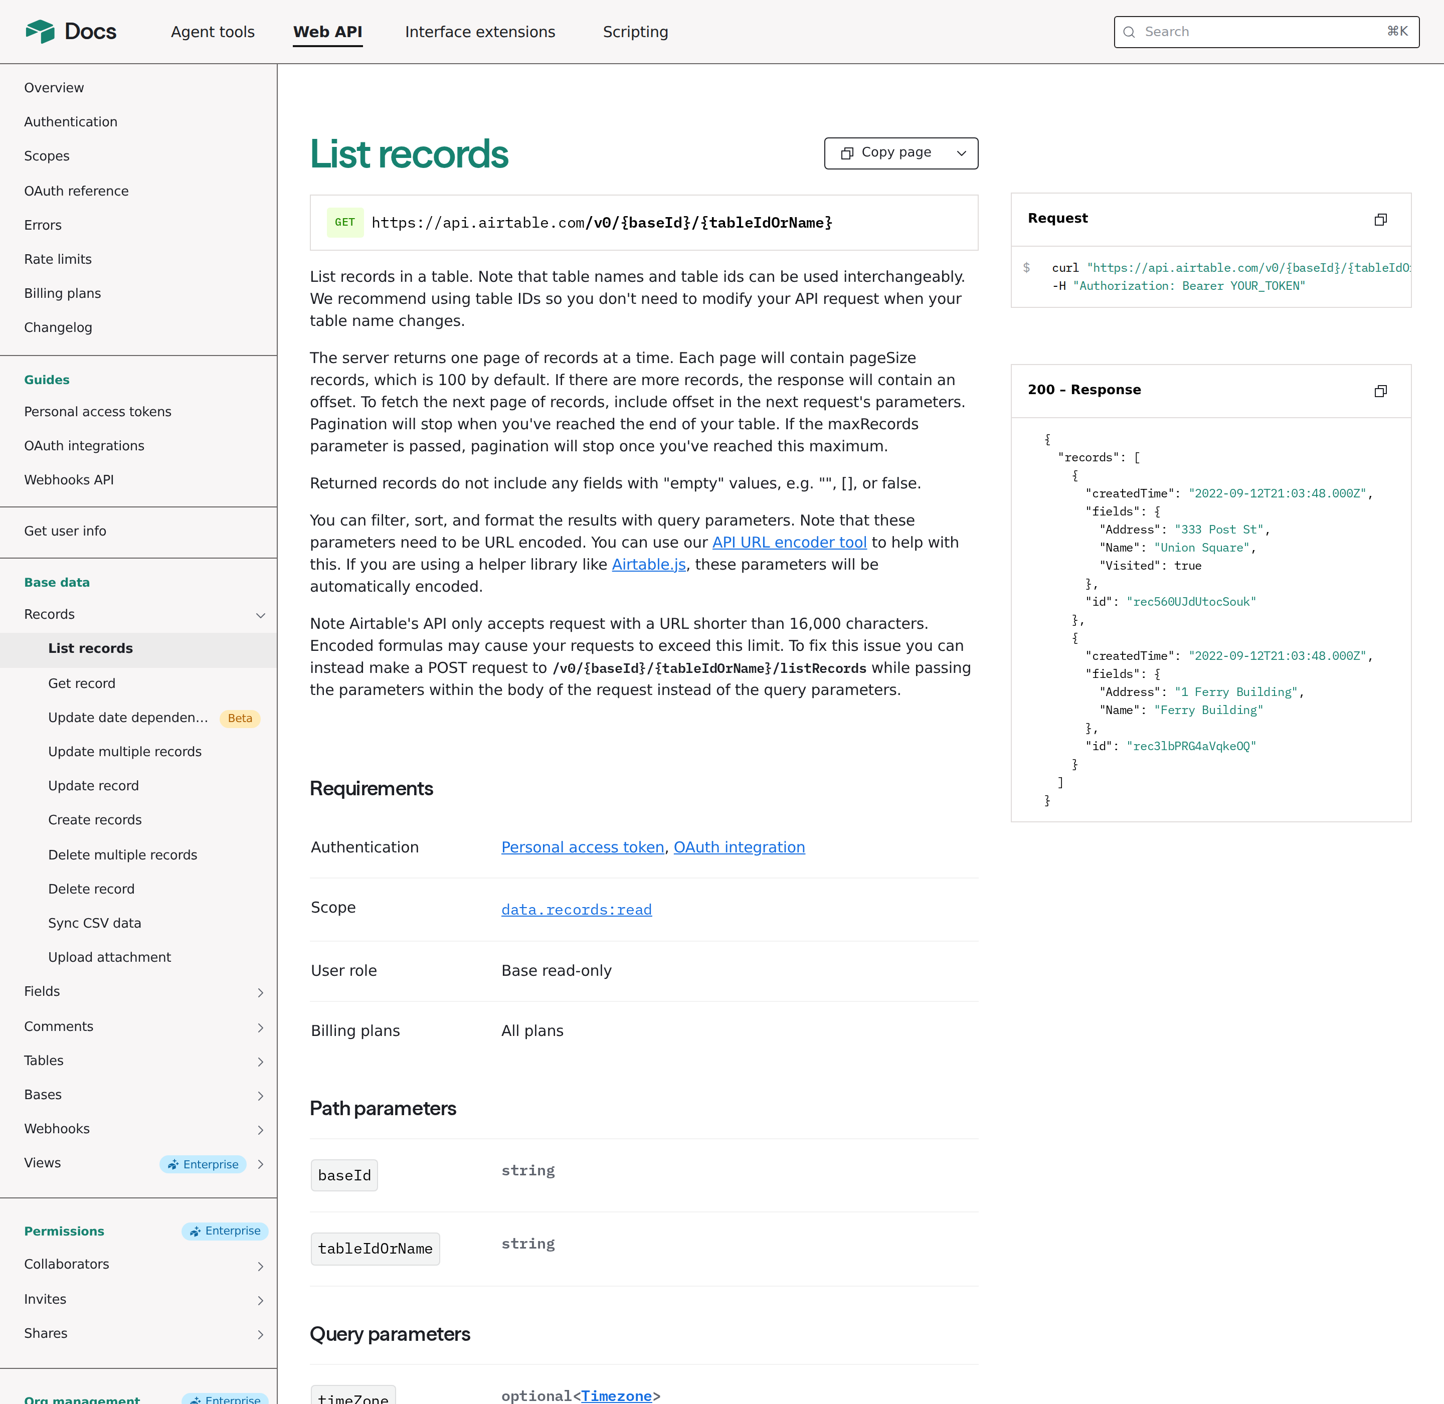The image size is (1444, 1404).
Task: Open Update record page
Action: point(93,785)
